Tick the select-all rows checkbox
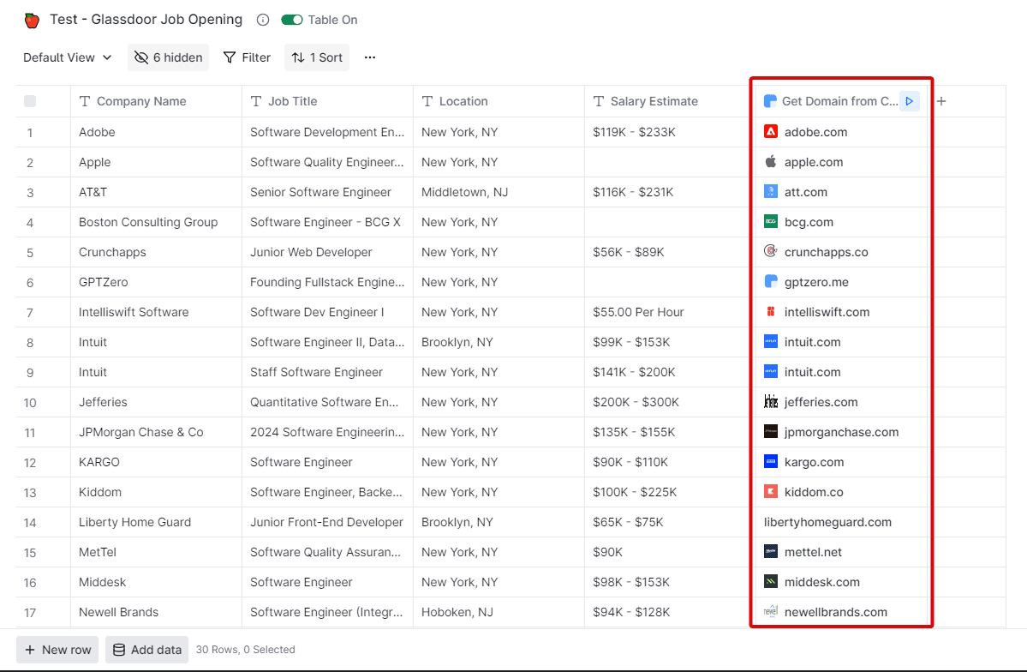 point(30,101)
